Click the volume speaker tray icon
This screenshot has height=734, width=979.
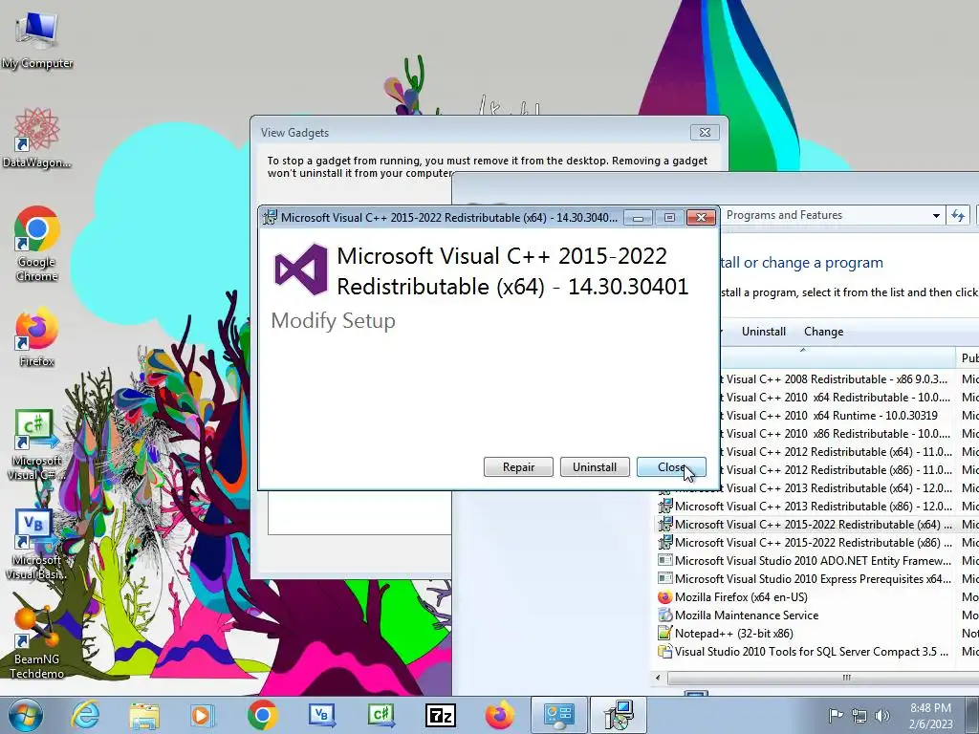pos(882,716)
